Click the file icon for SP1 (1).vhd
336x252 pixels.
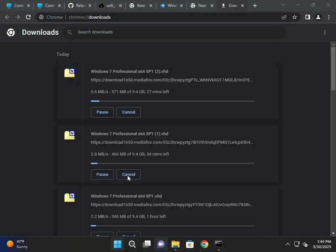tap(70, 135)
